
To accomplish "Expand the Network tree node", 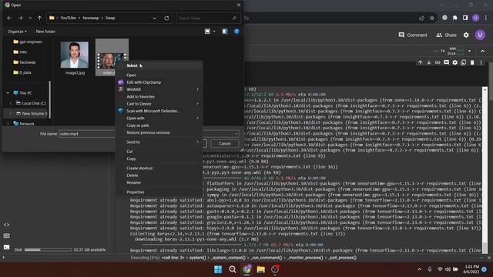I will 8,124.
